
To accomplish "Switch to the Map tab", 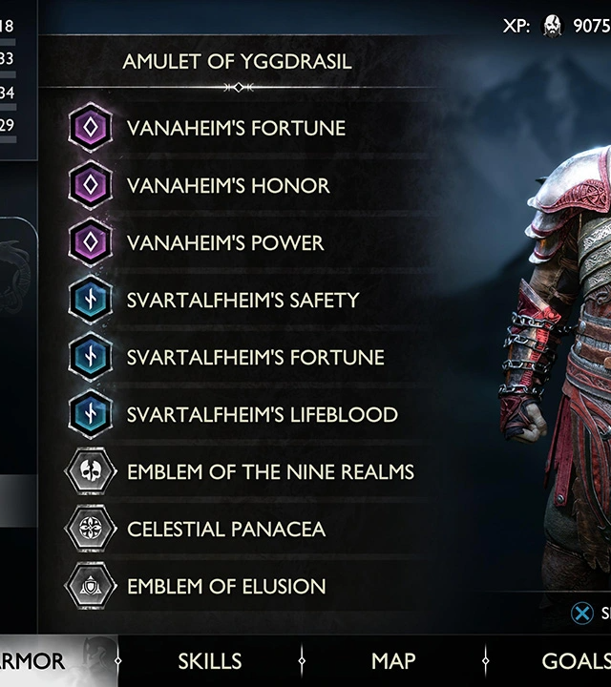I will pos(393,660).
